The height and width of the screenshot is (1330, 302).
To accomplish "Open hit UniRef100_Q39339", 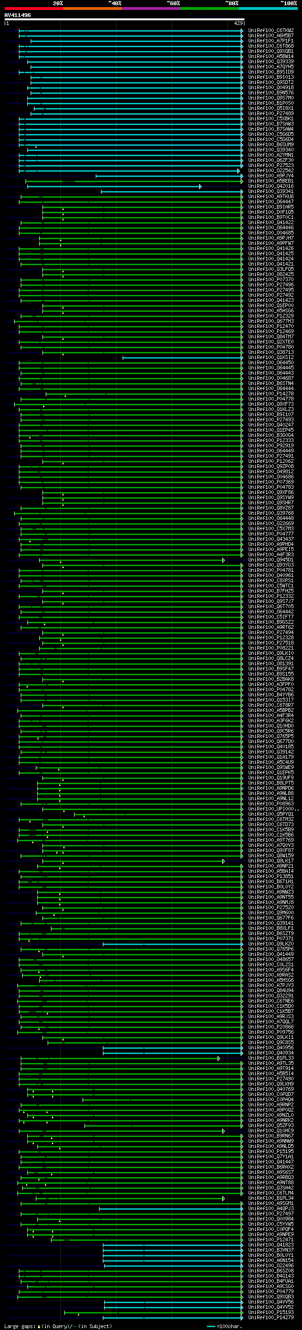I will (271, 61).
